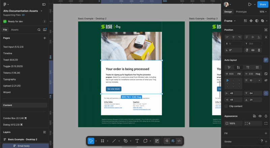Click the create component icon
The image size is (270, 148).
coord(251,21)
